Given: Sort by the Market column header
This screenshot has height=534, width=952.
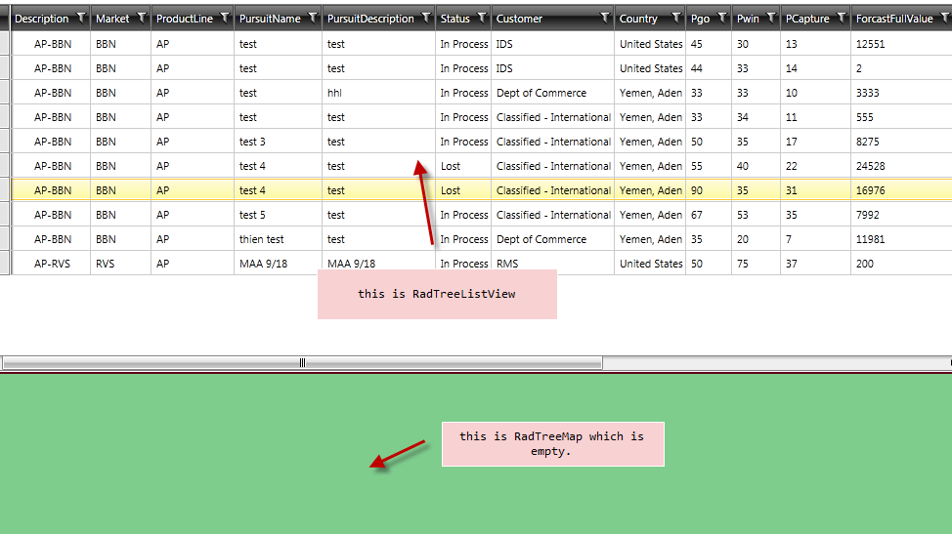Looking at the screenshot, I should [x=112, y=19].
